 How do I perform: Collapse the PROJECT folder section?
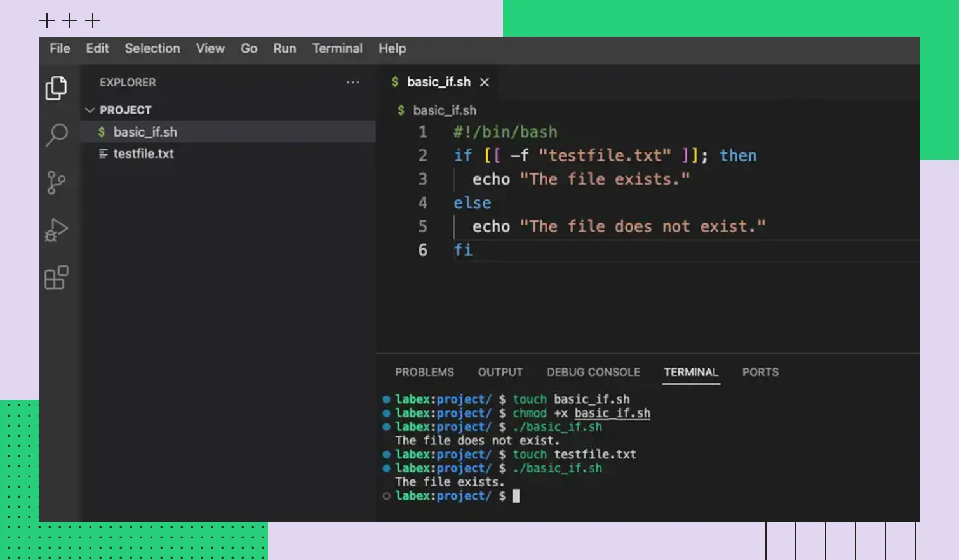coord(90,110)
